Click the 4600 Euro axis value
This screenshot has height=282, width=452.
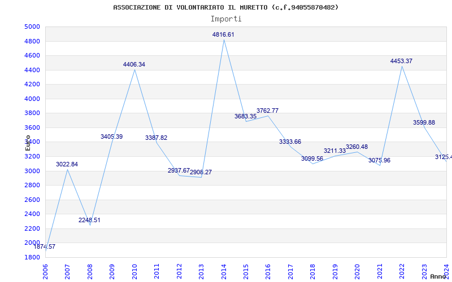[32, 56]
